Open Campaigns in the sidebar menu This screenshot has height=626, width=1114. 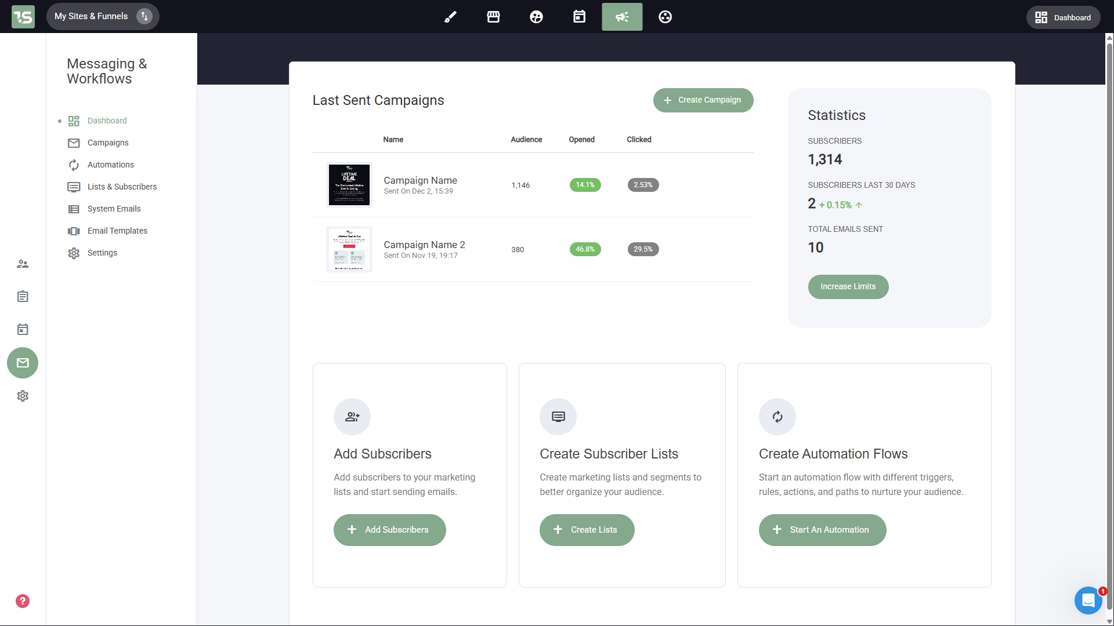pyautogui.click(x=108, y=143)
